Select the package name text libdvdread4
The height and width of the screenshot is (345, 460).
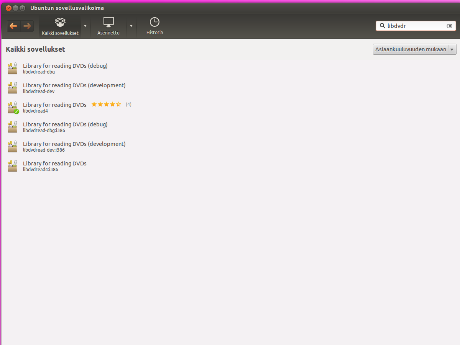pos(35,111)
